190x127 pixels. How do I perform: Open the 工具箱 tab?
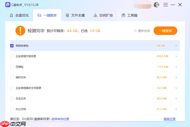(130, 16)
